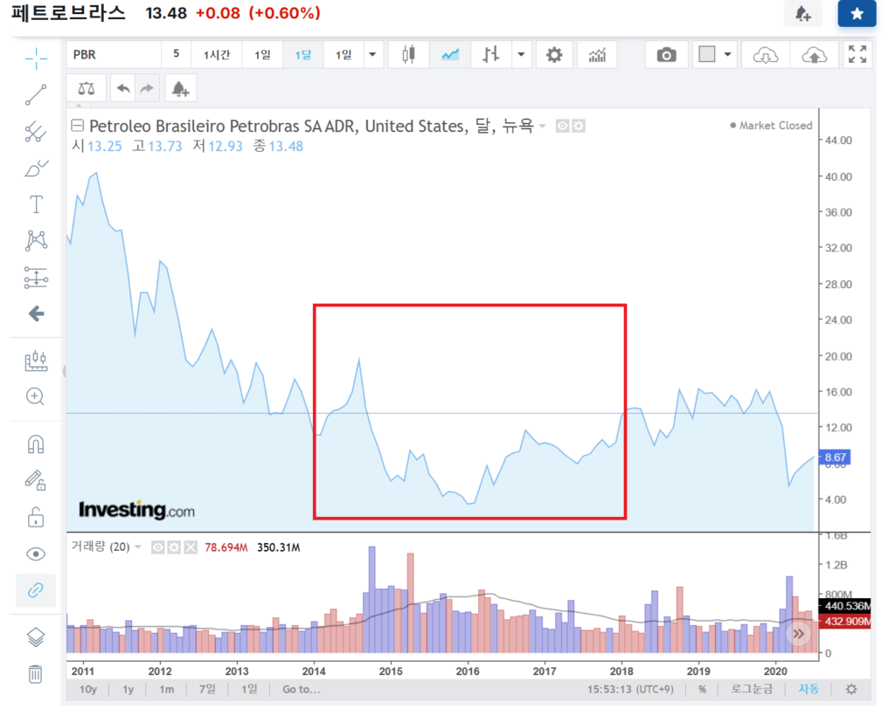Open the object tree layers icon
The image size is (895, 709).
pyautogui.click(x=35, y=637)
